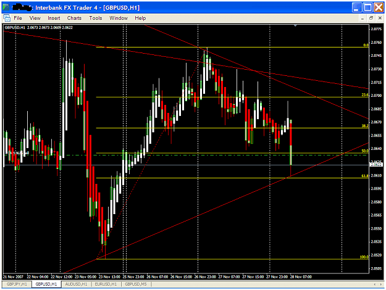
Task: Click the 28 Nov 07:00 time label
Action: [301, 276]
